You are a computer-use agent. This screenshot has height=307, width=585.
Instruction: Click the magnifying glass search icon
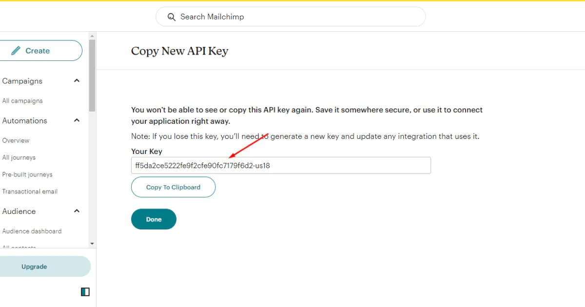[172, 17]
